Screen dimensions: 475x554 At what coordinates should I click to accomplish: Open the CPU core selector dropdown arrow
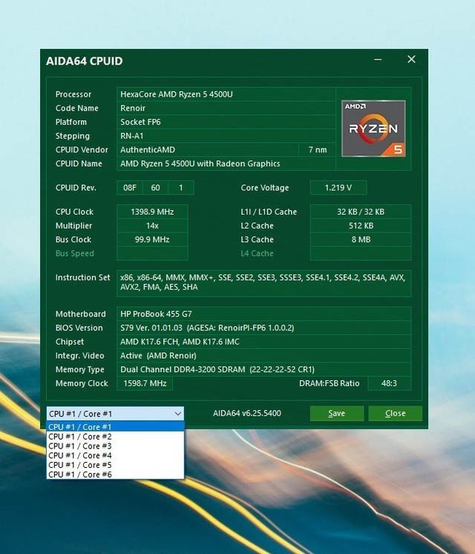pyautogui.click(x=178, y=414)
